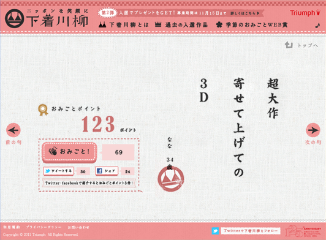Viewport: 326px width, 240px height.
Task: Click the author age 34歳
Action: click(x=170, y=163)
